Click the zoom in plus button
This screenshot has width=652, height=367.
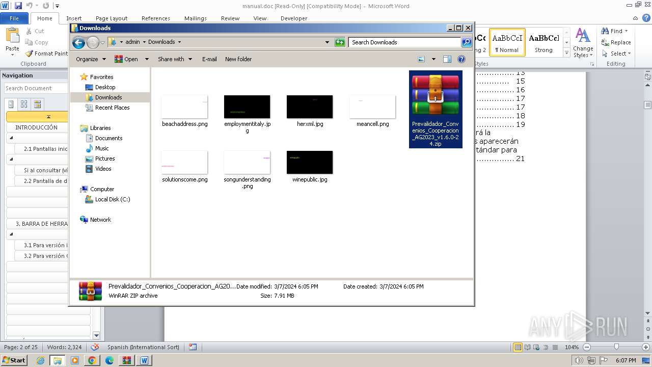pos(646,347)
